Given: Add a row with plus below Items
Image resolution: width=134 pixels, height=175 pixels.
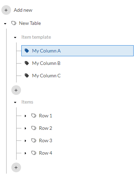Looking at the screenshot, I should 16,167.
